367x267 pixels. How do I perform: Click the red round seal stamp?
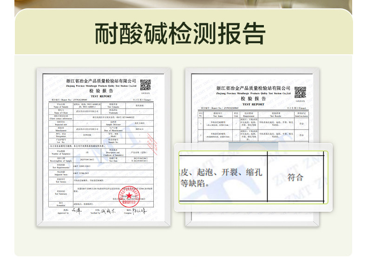pyautogui.click(x=129, y=196)
